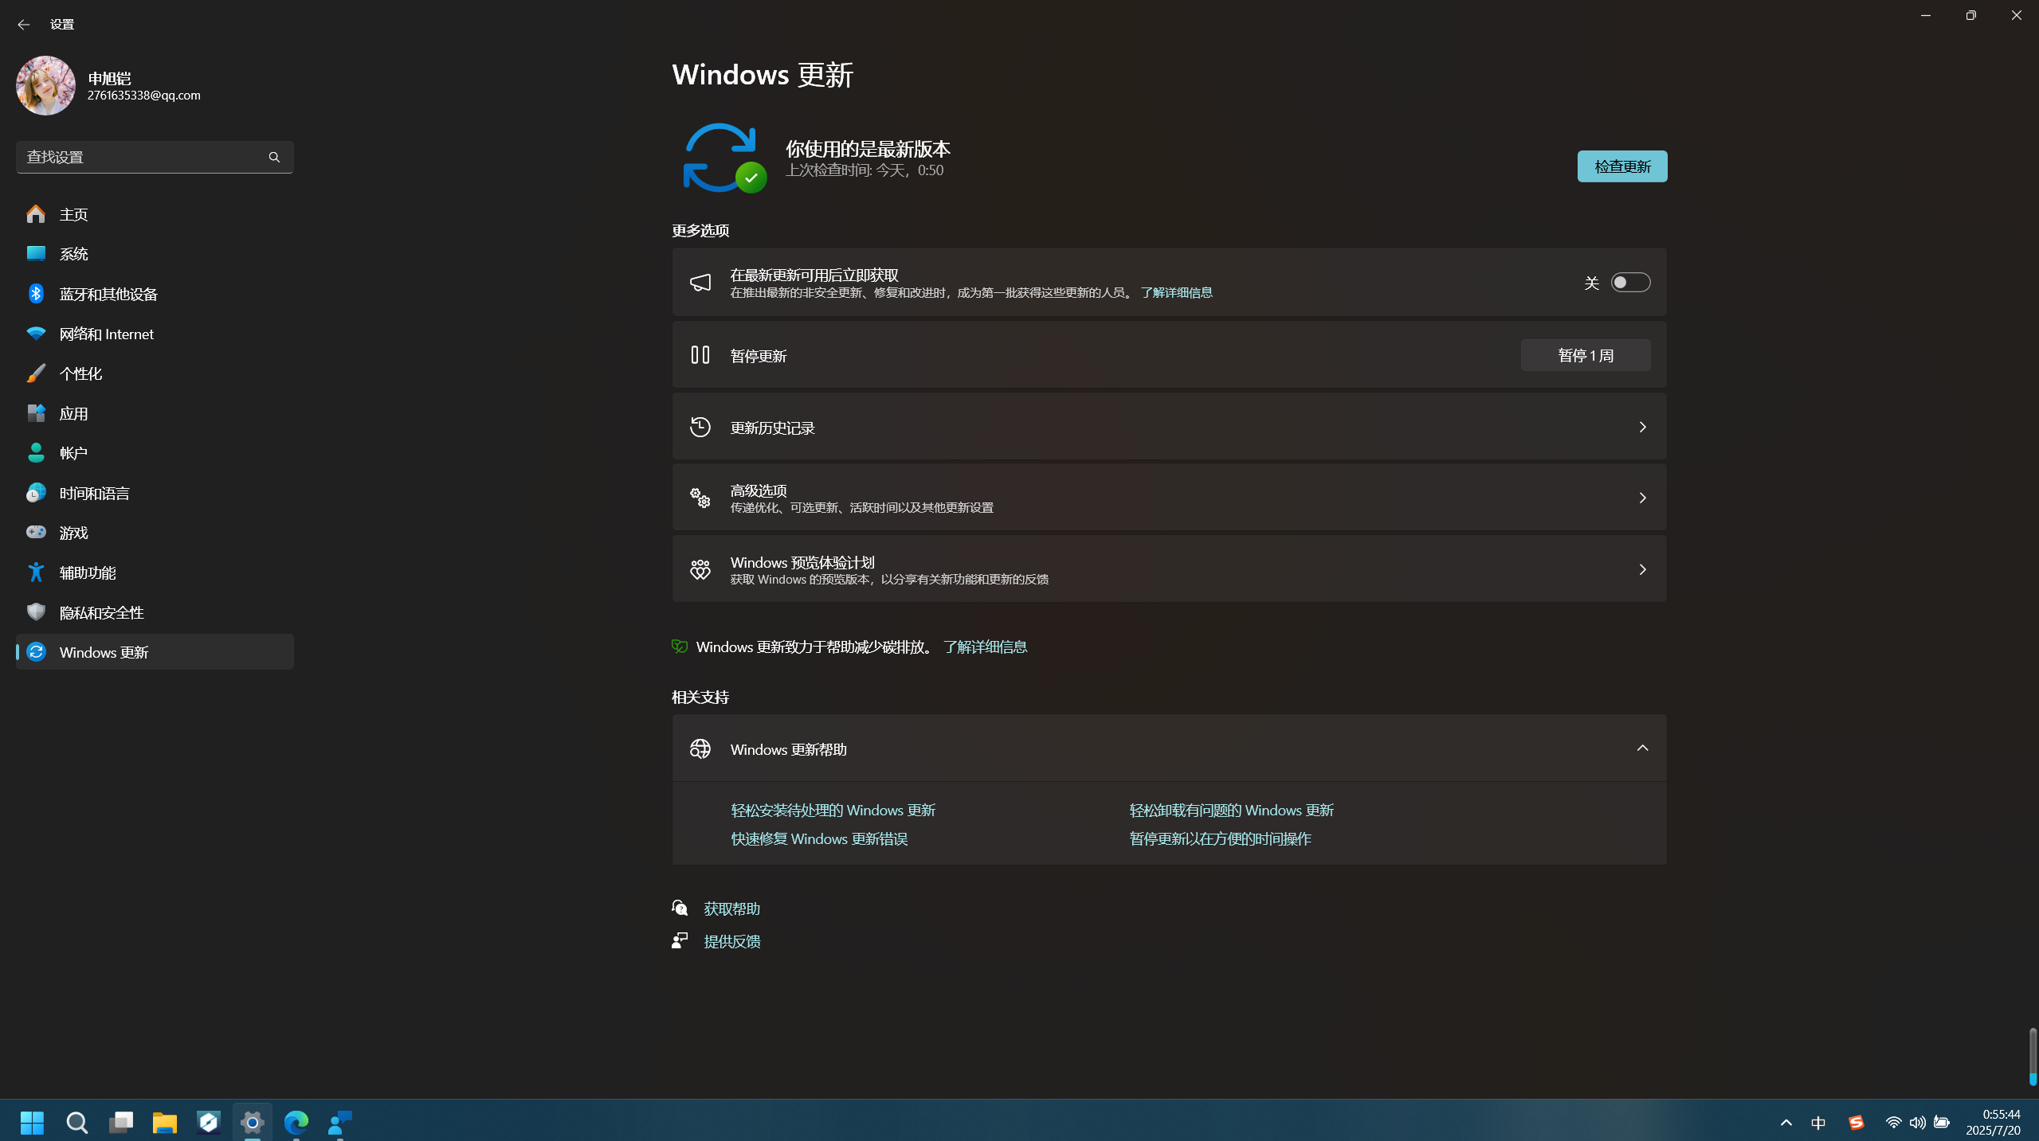Click the 暂停 1 周 button
This screenshot has height=1141, width=2039.
point(1586,355)
